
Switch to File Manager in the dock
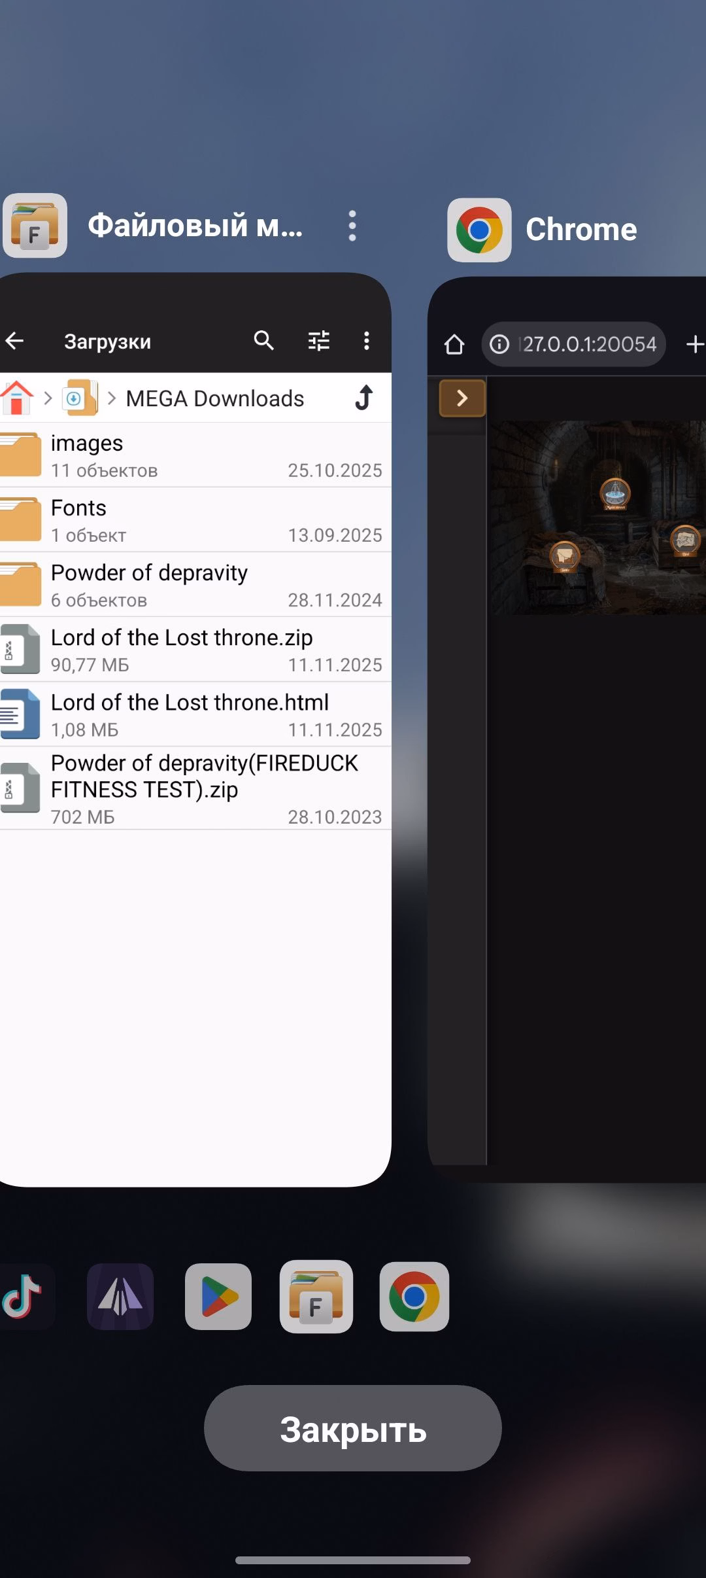[316, 1297]
